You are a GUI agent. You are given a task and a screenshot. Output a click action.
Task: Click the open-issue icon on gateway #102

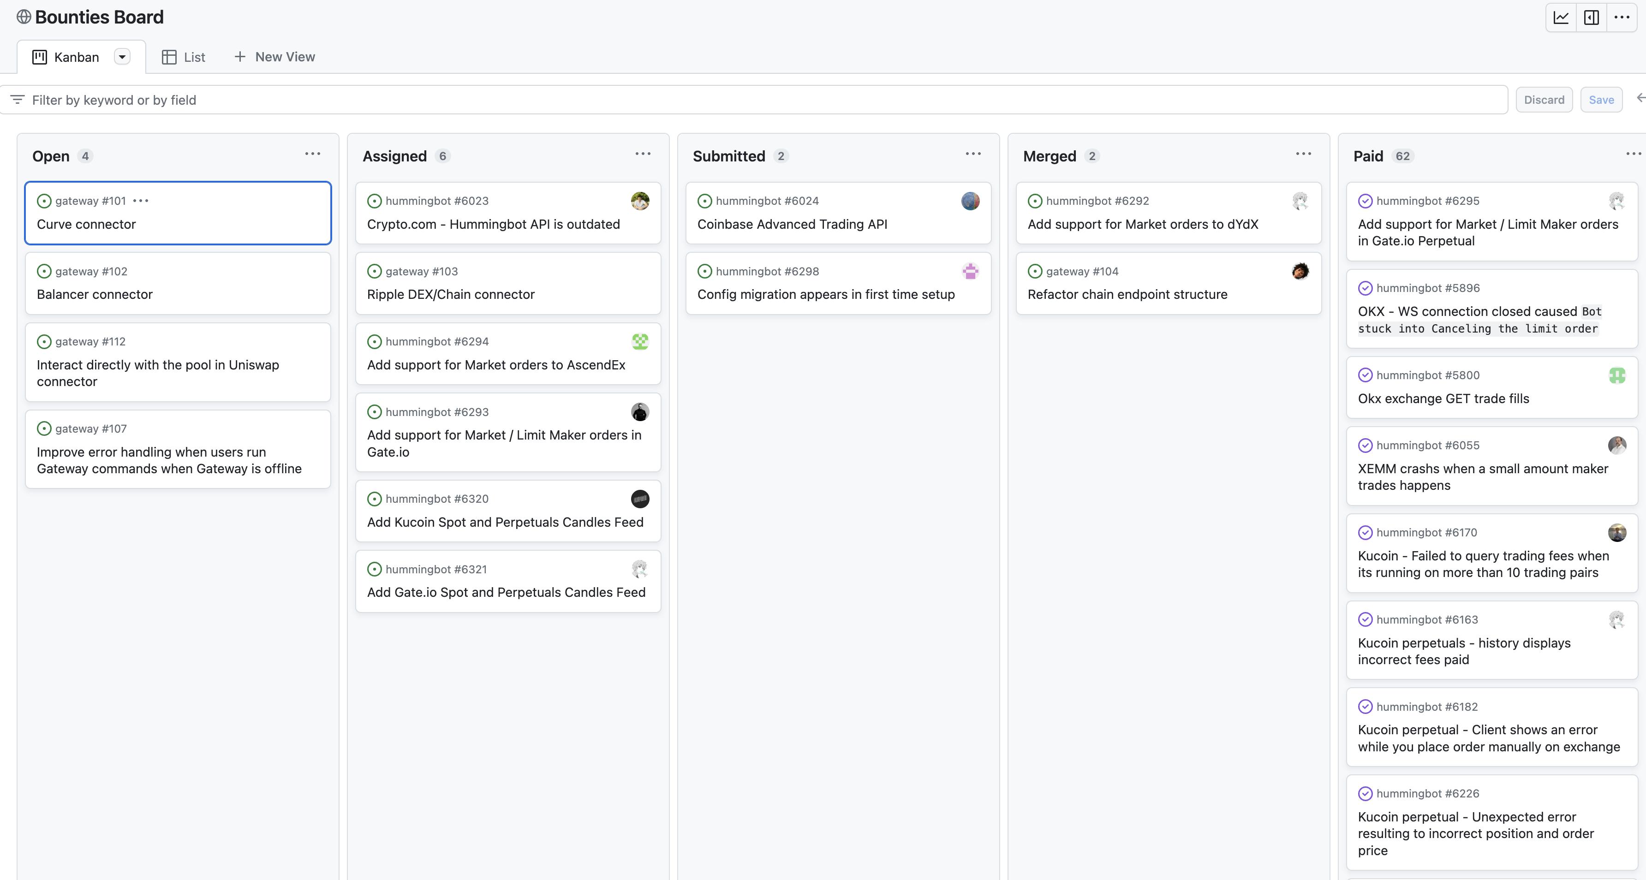pos(44,271)
